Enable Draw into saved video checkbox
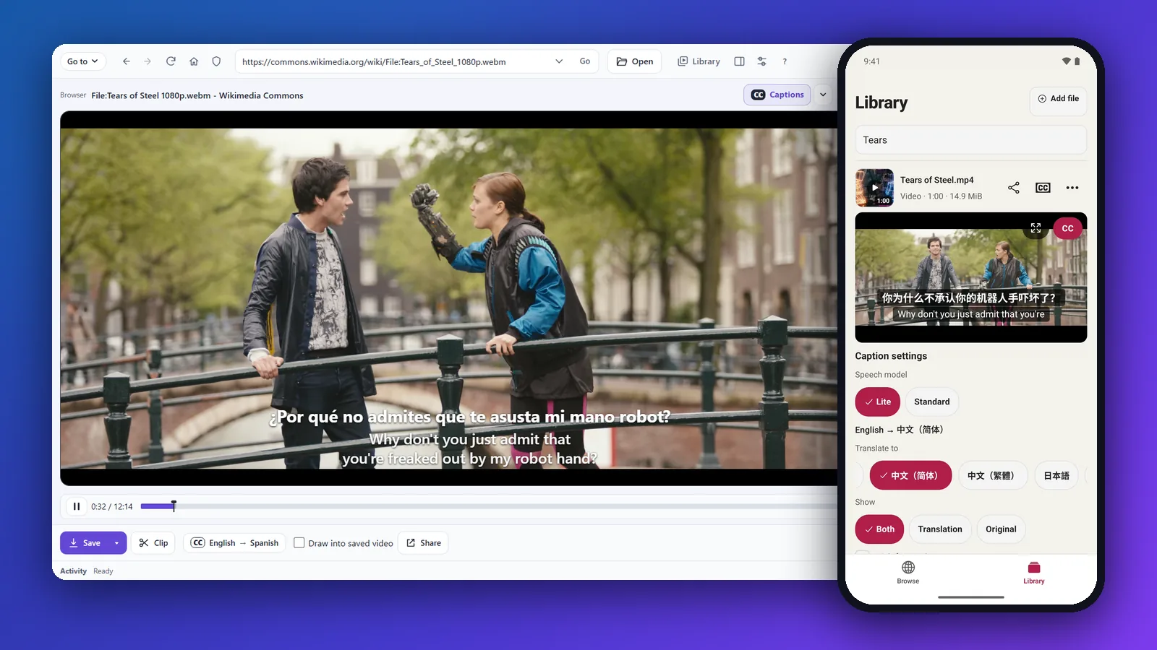This screenshot has width=1157, height=650. (299, 543)
